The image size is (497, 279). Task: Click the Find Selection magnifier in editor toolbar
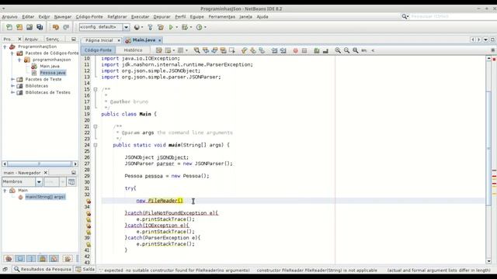[x=196, y=50]
